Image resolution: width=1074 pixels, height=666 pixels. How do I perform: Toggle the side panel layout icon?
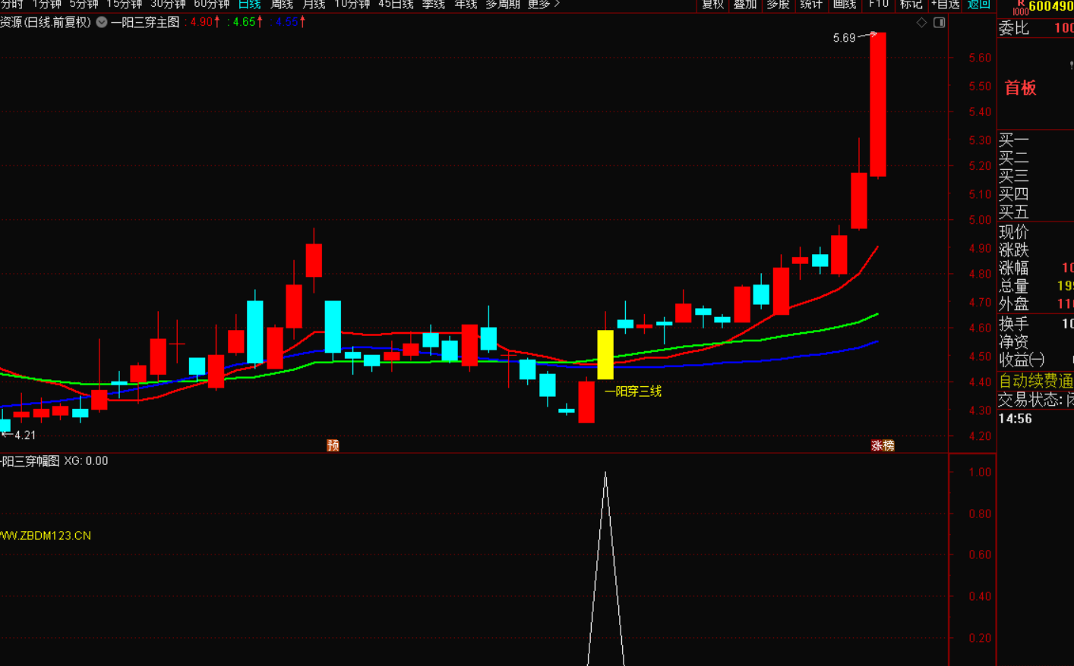pyautogui.click(x=940, y=23)
